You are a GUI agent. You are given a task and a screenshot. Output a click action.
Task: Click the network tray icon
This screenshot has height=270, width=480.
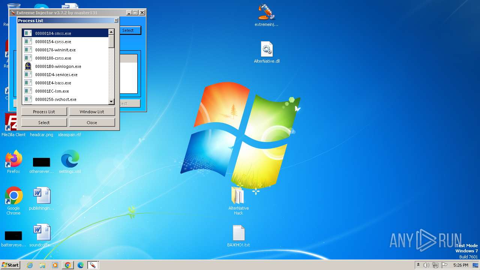tap(435, 265)
